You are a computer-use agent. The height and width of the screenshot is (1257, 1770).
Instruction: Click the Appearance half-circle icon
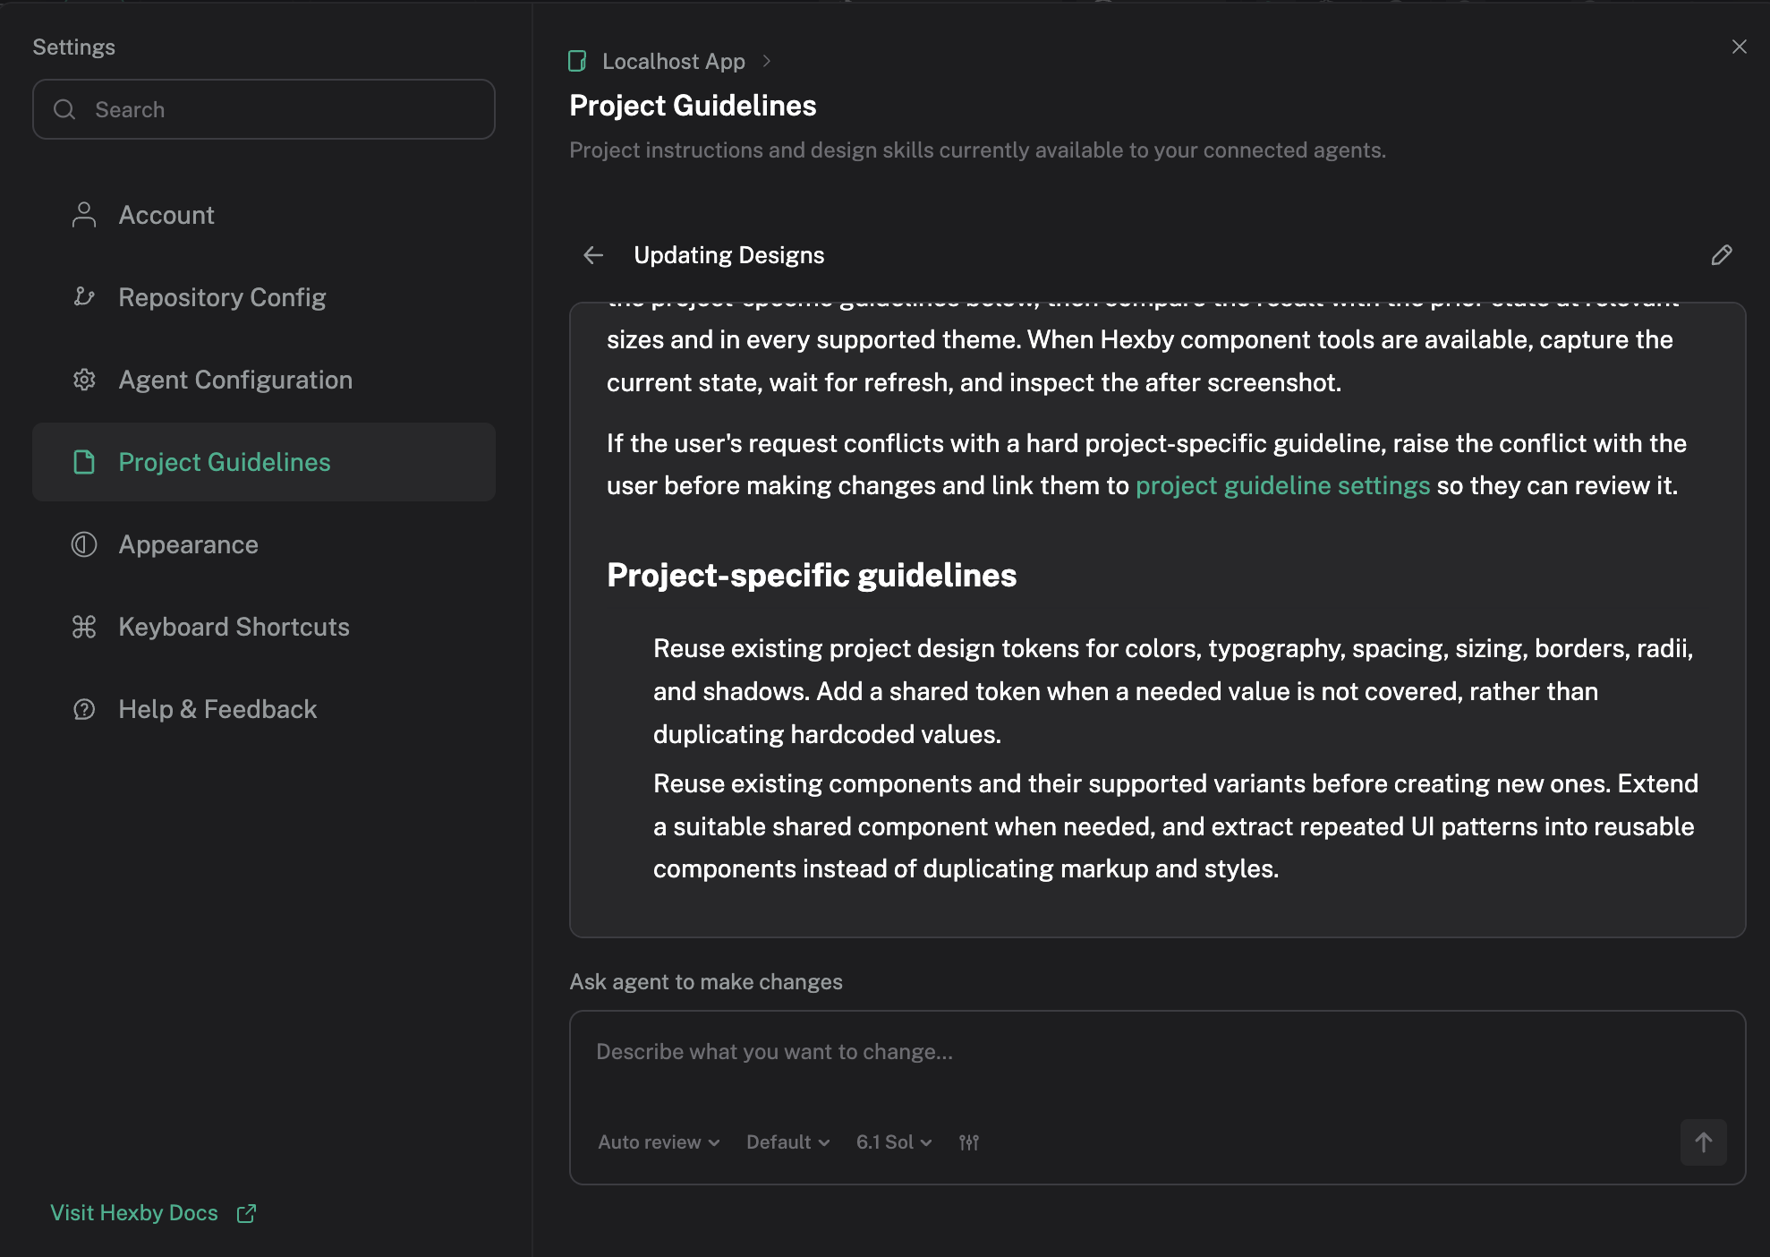(84, 544)
